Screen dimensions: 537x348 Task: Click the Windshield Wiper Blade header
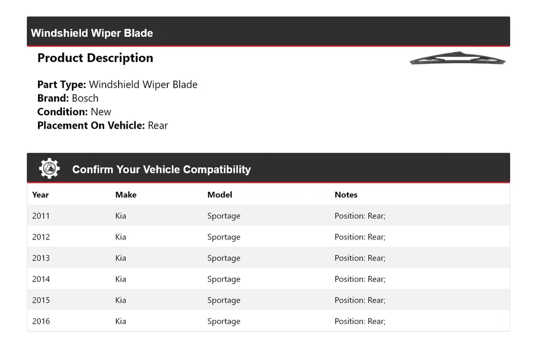click(92, 33)
